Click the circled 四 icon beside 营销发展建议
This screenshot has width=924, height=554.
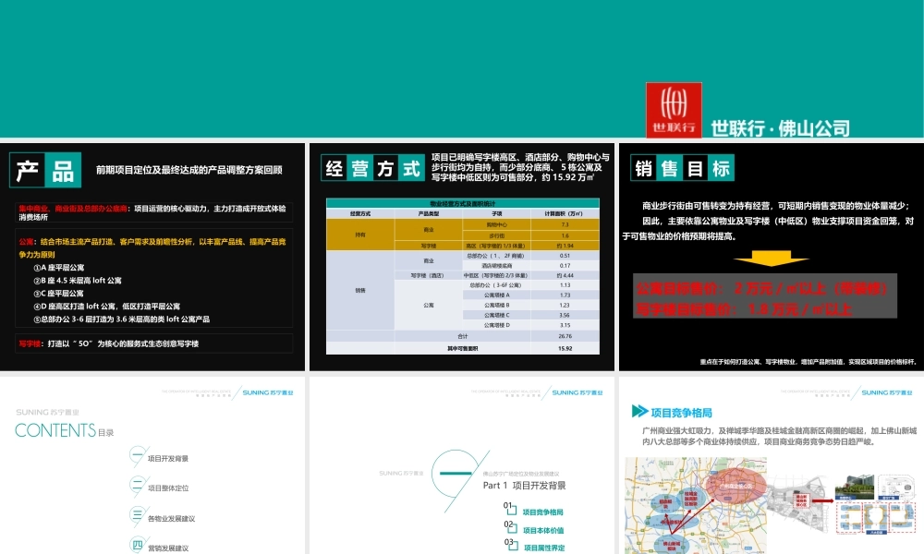[136, 542]
